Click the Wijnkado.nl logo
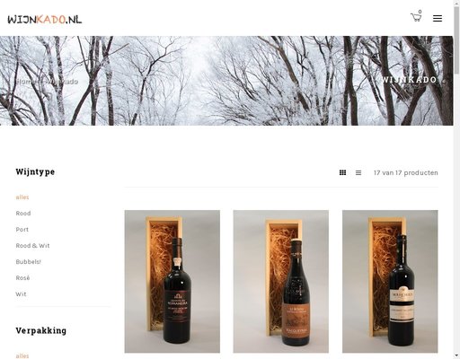Image resolution: width=460 pixels, height=359 pixels. pyautogui.click(x=45, y=20)
